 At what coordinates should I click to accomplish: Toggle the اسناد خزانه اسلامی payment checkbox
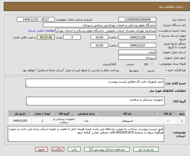tap(123, 70)
